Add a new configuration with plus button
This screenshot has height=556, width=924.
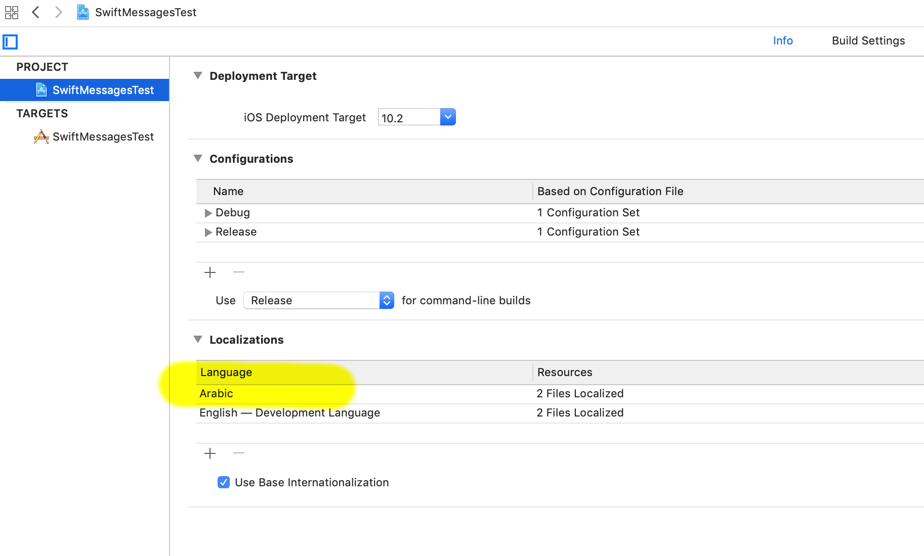210,272
